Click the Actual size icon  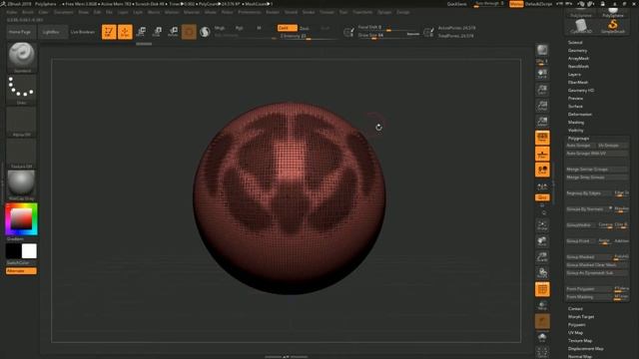click(x=542, y=106)
